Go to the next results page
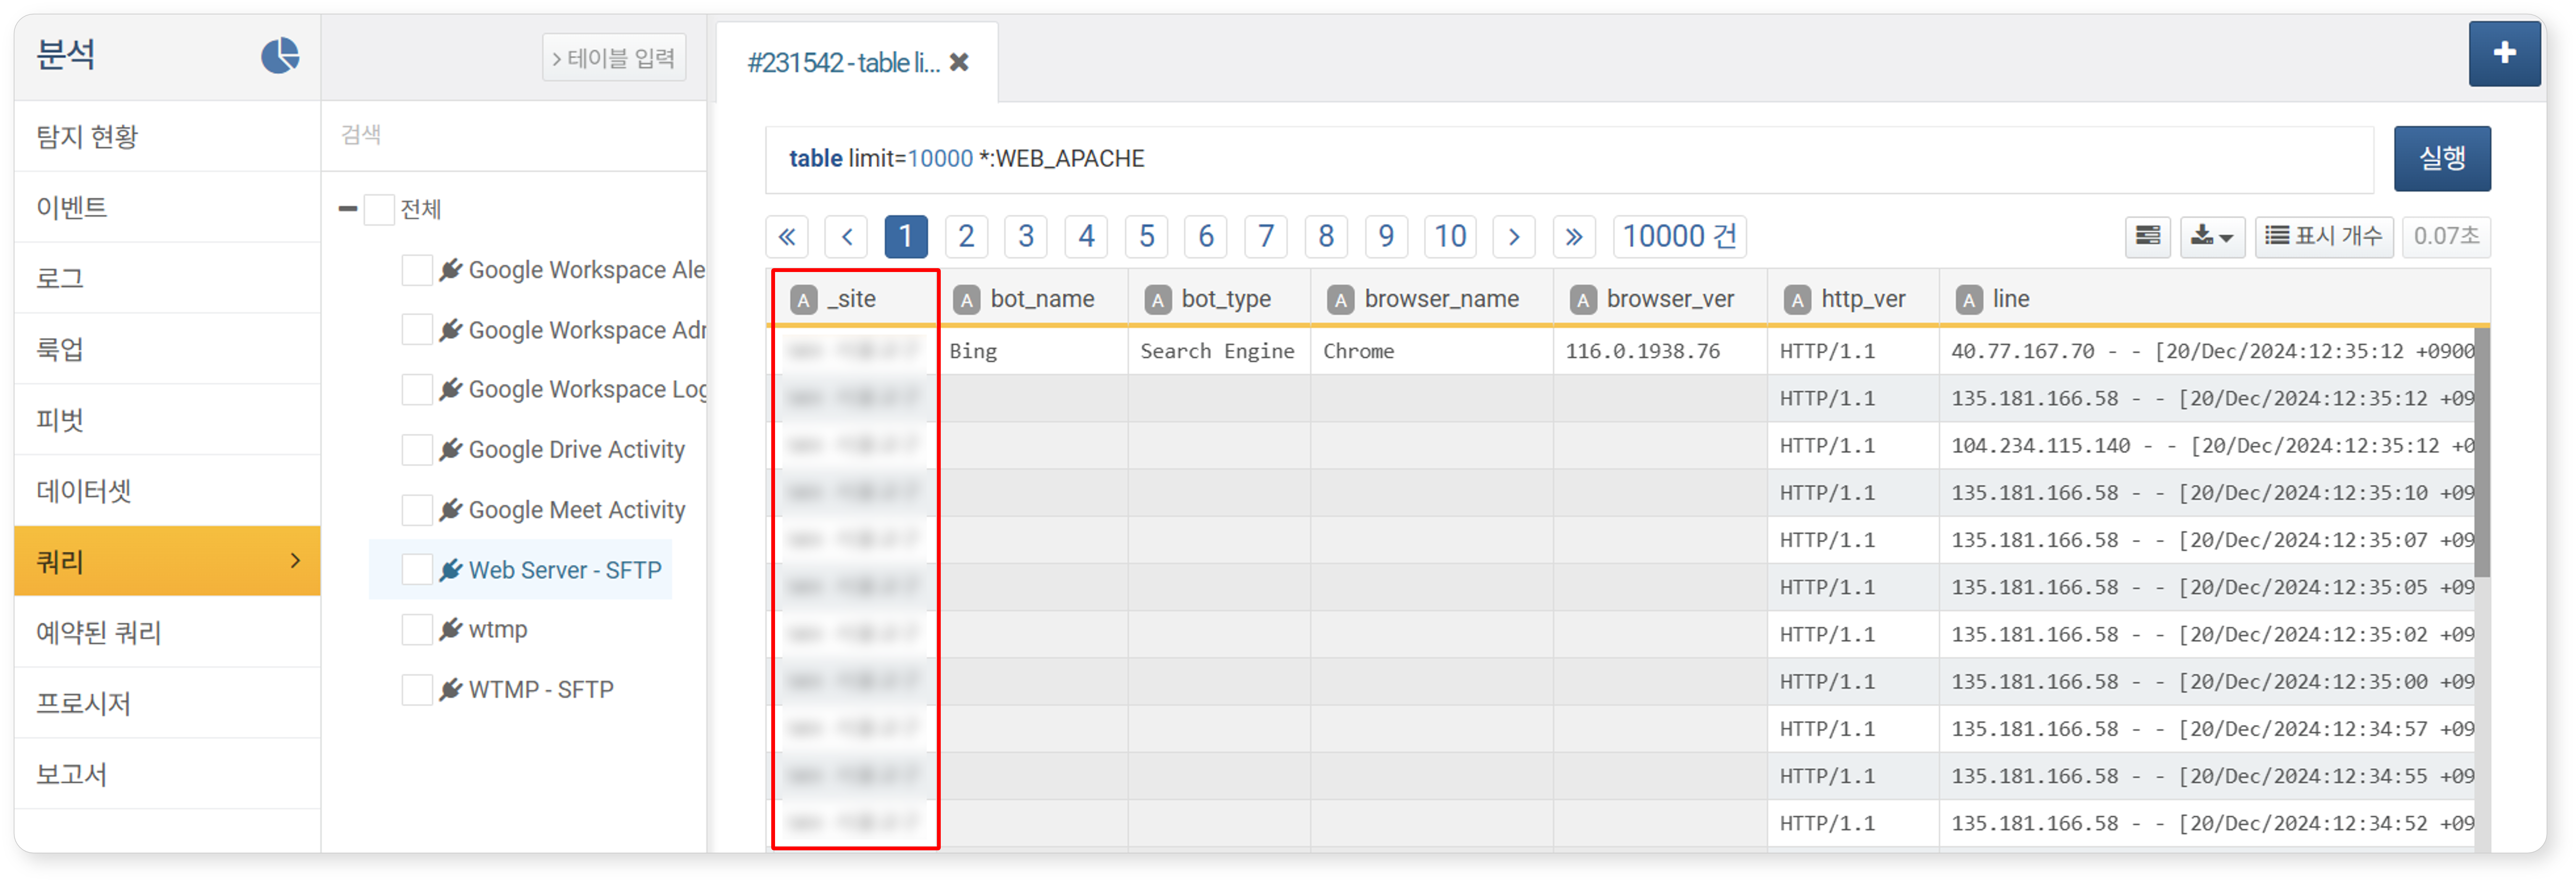This screenshot has width=2576, height=882. [x=1513, y=237]
